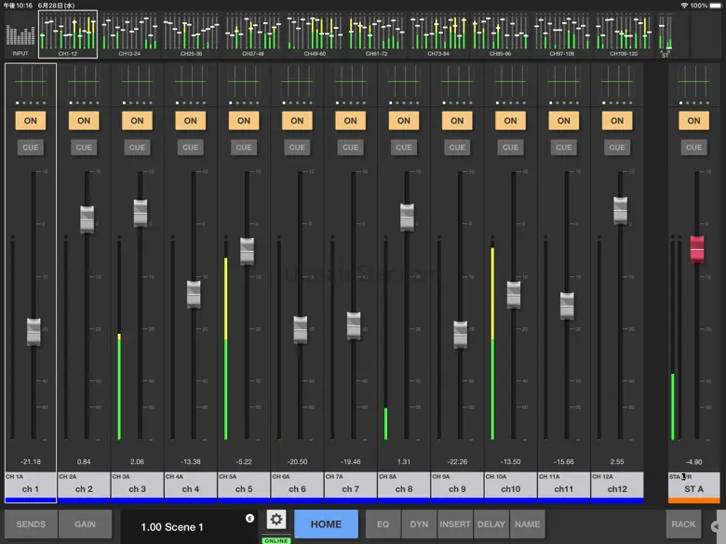726x544 pixels.
Task: Open the RACK view
Action: (683, 524)
